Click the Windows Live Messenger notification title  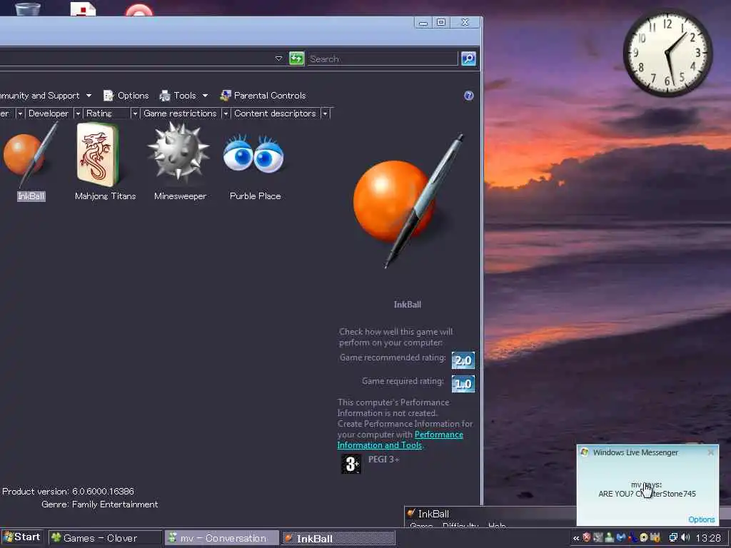(x=635, y=452)
